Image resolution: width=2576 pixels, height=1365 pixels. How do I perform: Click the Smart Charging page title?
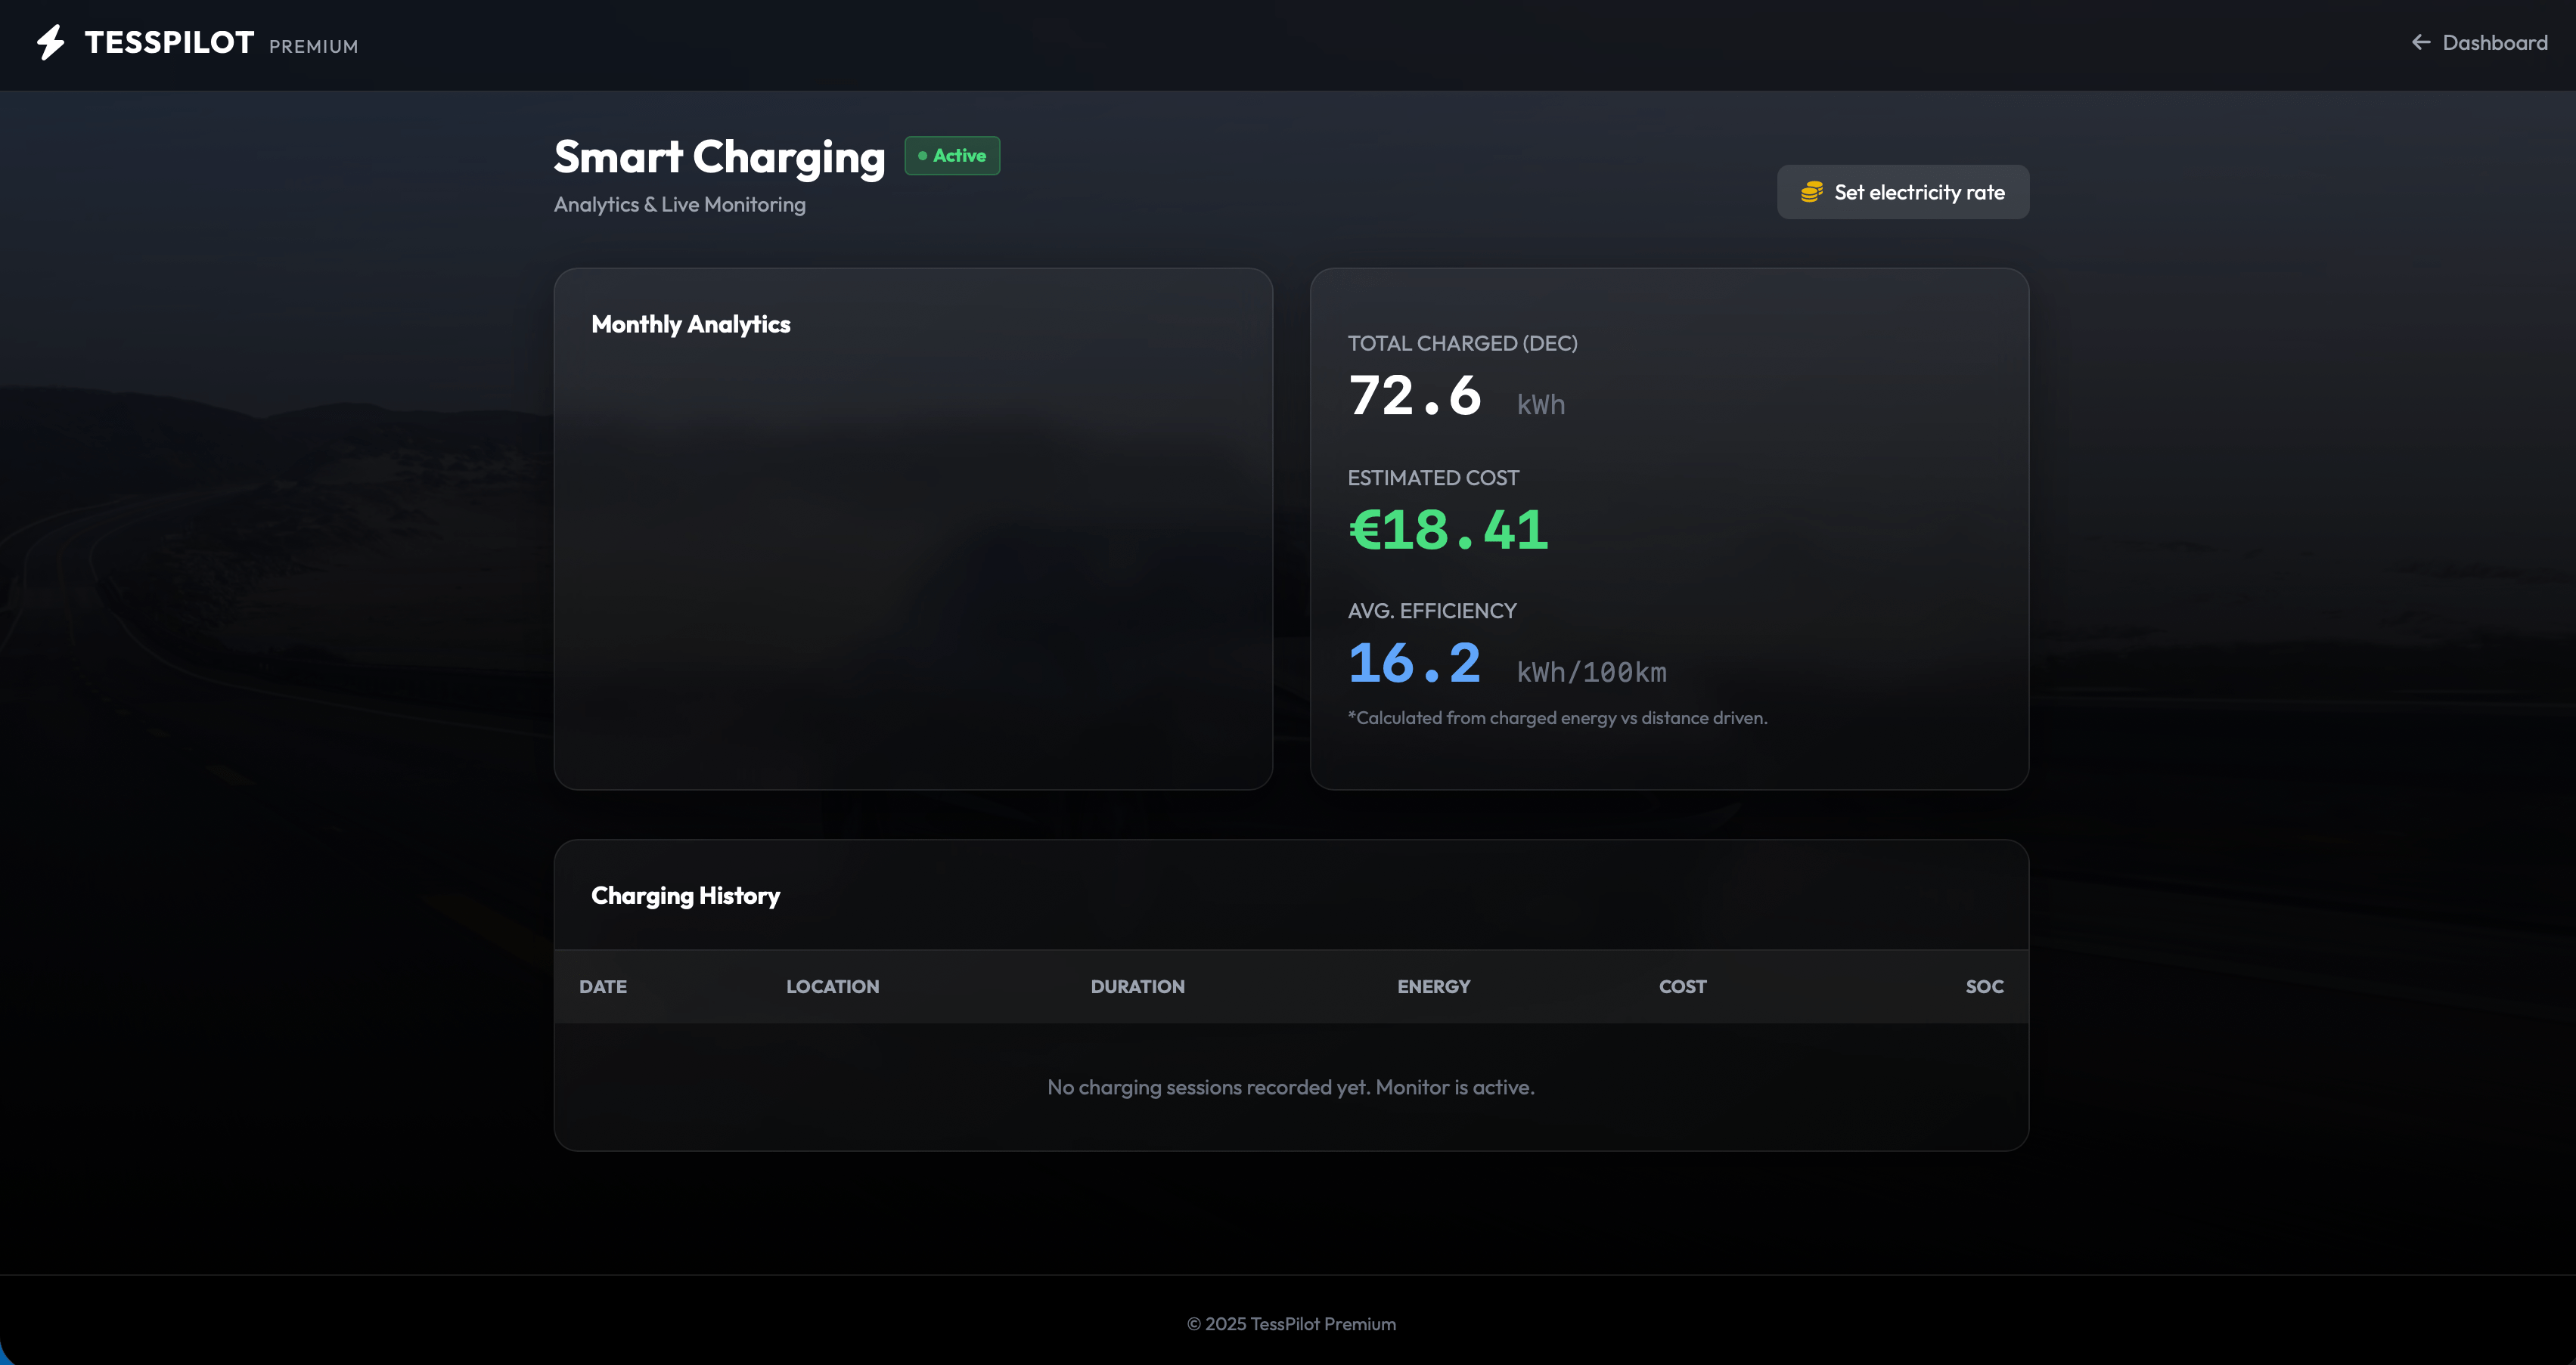click(719, 156)
